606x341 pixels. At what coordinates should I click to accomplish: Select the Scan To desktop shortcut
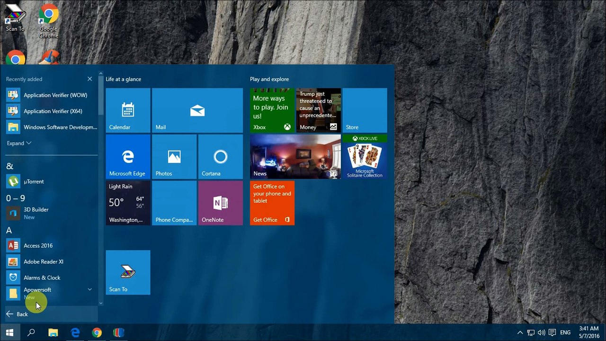click(15, 18)
